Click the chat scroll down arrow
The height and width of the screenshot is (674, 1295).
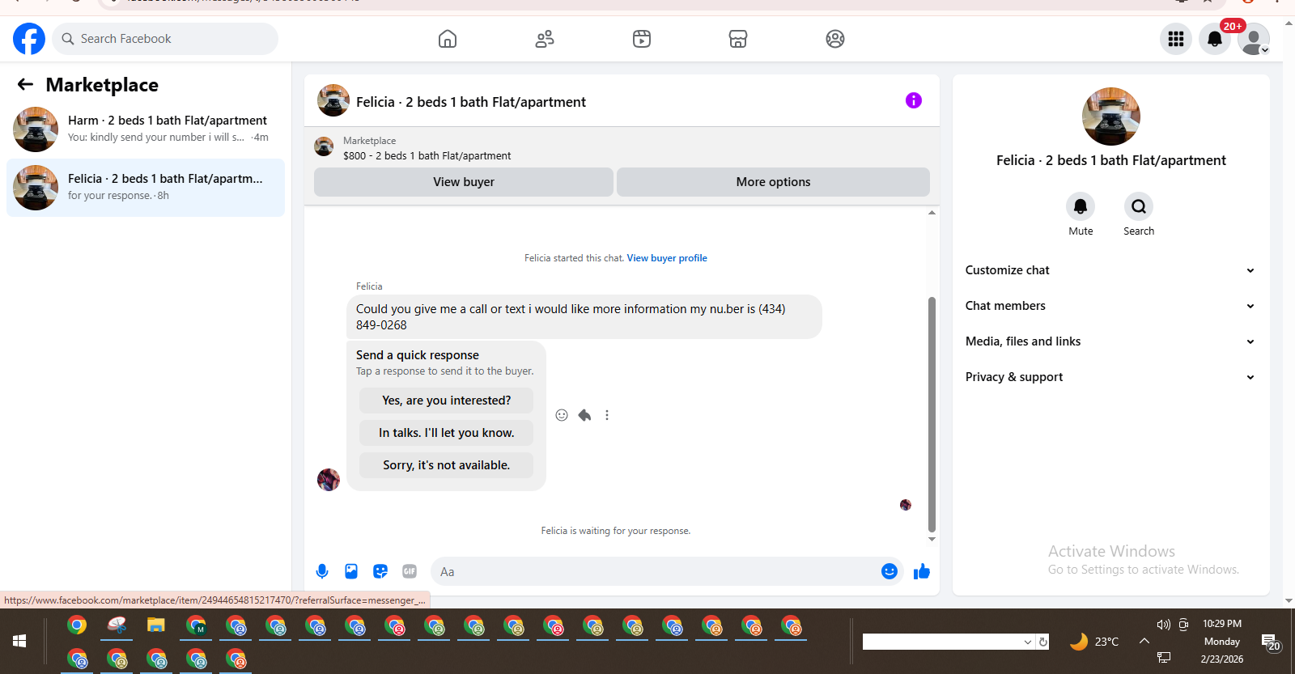point(932,539)
